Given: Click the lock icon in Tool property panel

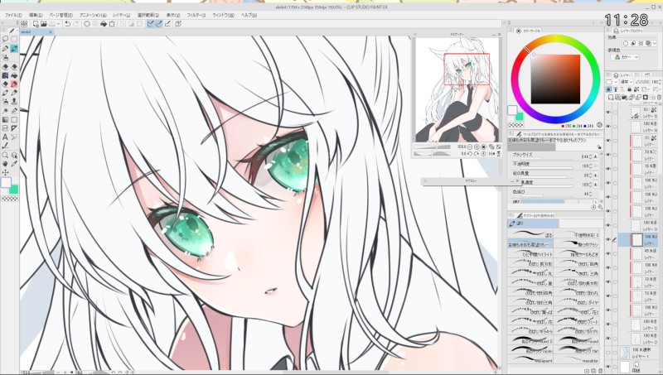Looking at the screenshot, I should [599, 147].
